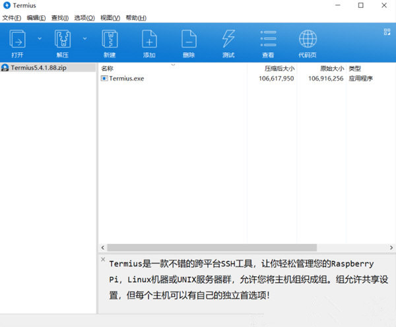
Task: Run 测试 (Test) lightning icon
Action: (x=228, y=39)
